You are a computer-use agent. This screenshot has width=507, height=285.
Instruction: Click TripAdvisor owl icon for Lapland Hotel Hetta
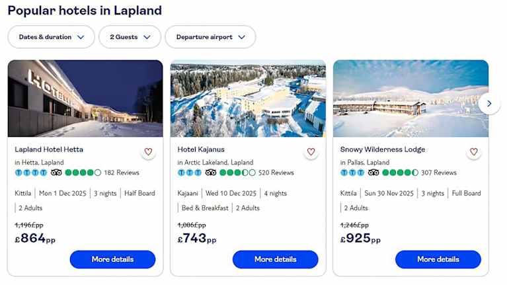coord(56,173)
